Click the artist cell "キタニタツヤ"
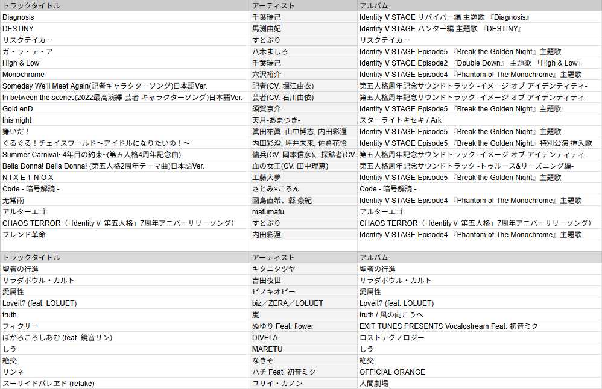Image resolution: width=602 pixels, height=389 pixels. [x=303, y=269]
